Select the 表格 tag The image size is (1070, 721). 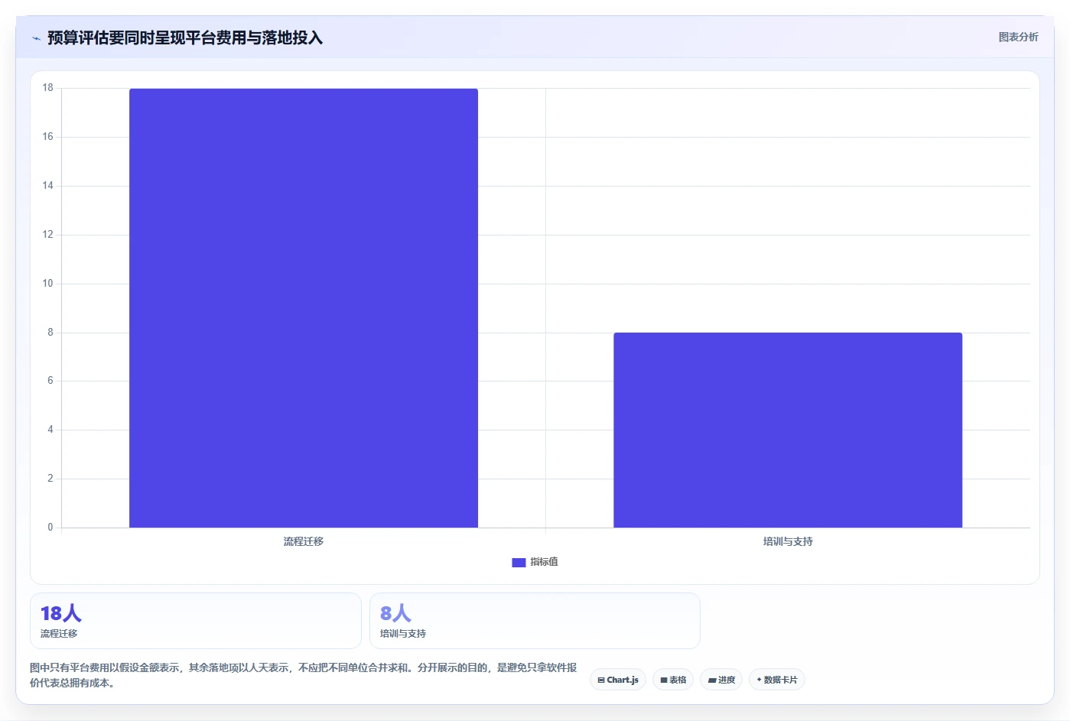[673, 680]
